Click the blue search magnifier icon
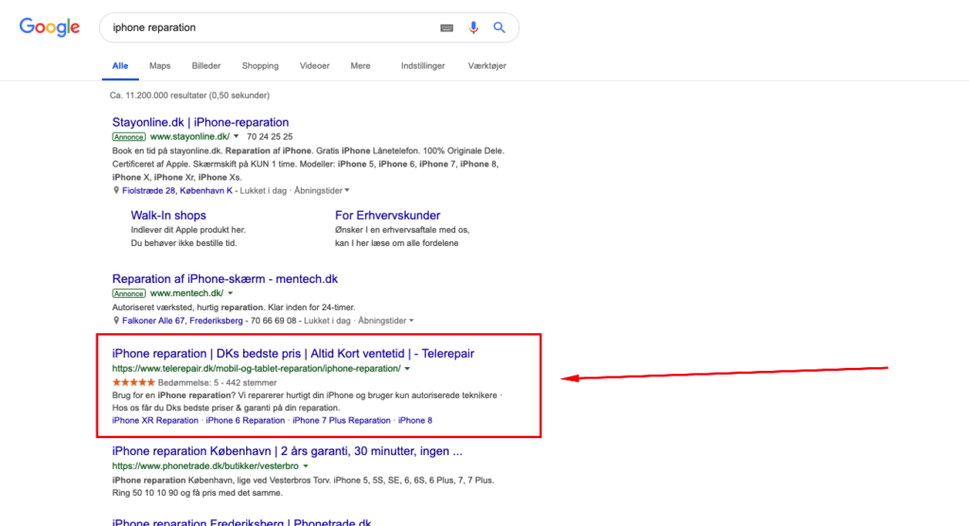The width and height of the screenshot is (969, 526). click(500, 27)
